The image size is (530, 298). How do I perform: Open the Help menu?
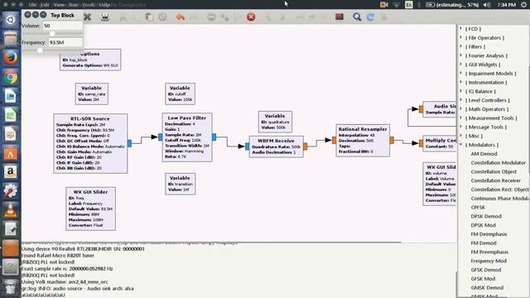pyautogui.click(x=104, y=5)
